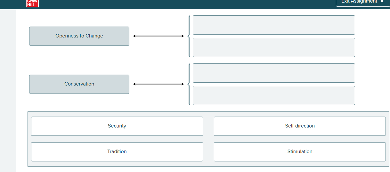Click the McGraw Hill logo
Screen dimensions: 390x172
click(x=32, y=3)
